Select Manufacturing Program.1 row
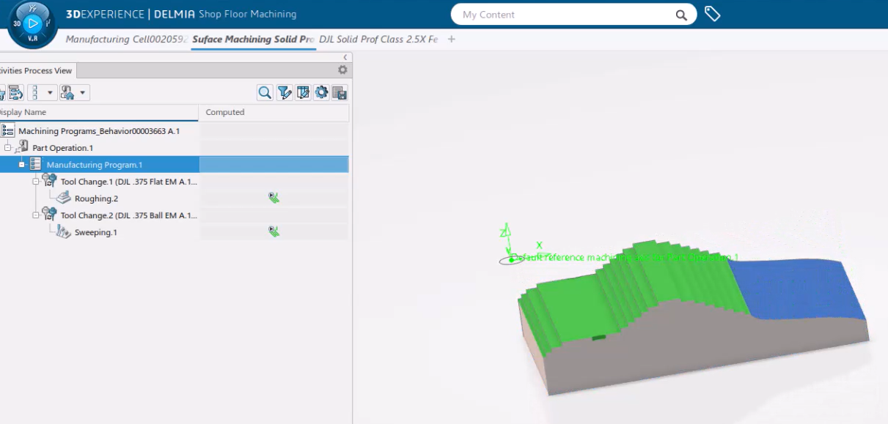 [x=175, y=165]
